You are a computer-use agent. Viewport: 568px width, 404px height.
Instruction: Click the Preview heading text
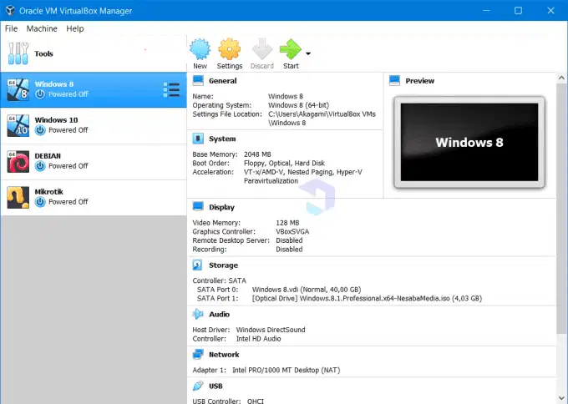point(420,81)
